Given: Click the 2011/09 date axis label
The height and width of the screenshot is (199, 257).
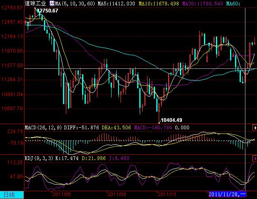Looking at the screenshot, I should click(x=117, y=194).
